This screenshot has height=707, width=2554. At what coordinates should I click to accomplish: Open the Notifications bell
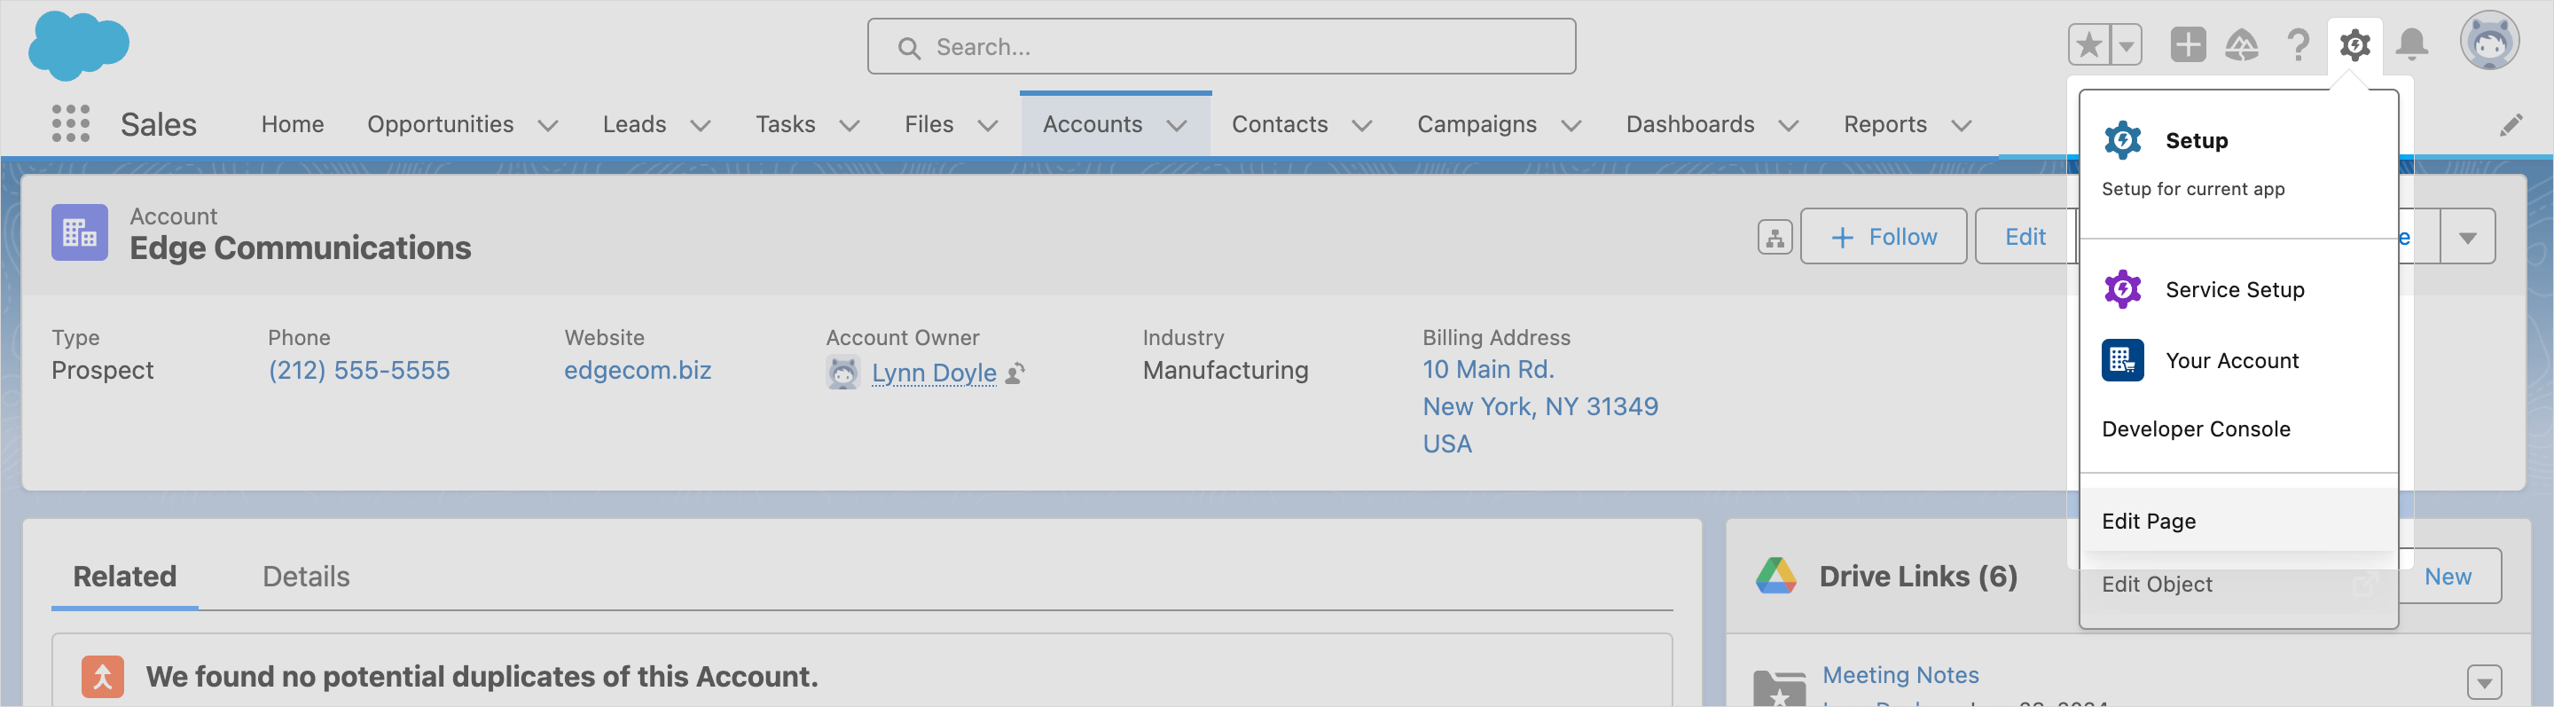pos(2411,45)
